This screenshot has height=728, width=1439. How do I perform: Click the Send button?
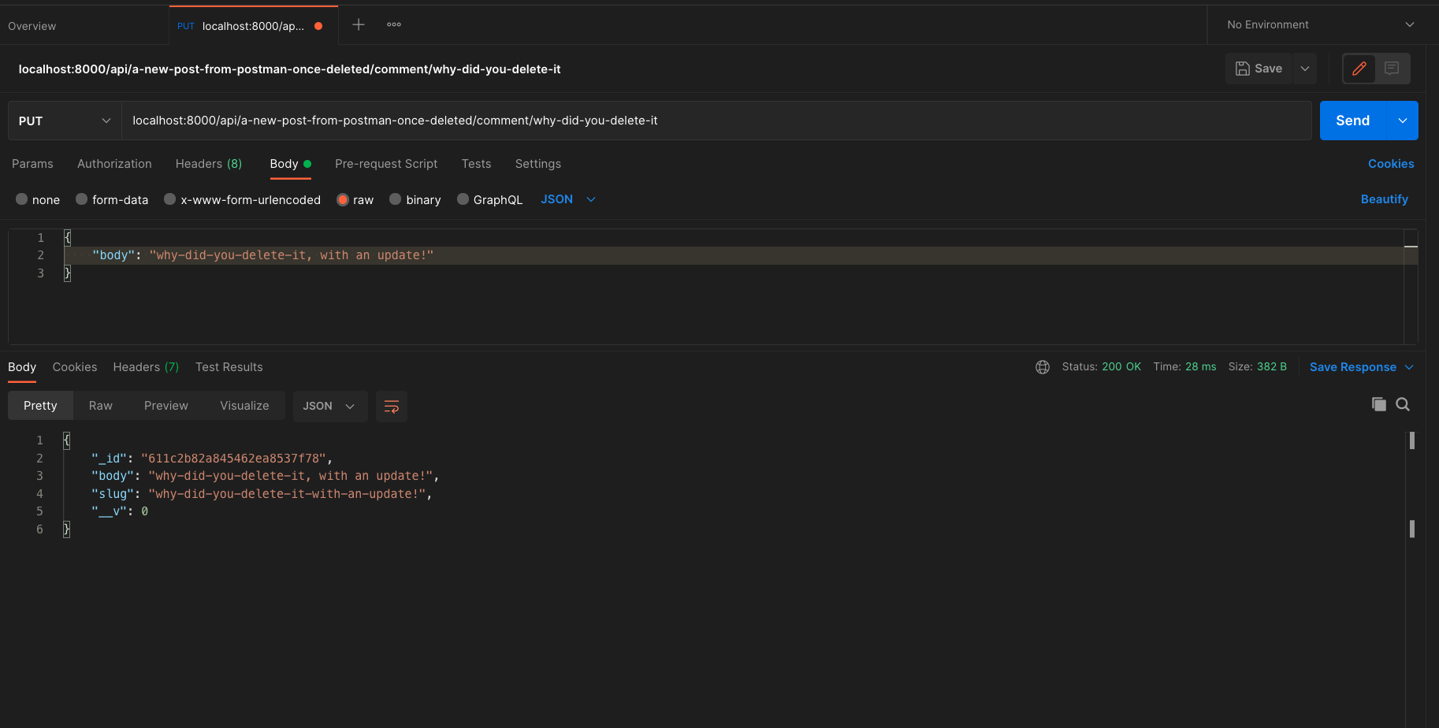point(1353,121)
